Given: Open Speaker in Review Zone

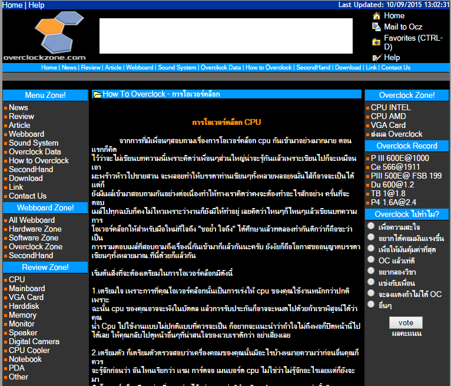Looking at the screenshot, I should click(23, 333).
